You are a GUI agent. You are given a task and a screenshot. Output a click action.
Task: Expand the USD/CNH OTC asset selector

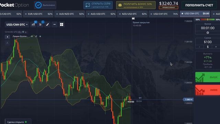coord(17,24)
